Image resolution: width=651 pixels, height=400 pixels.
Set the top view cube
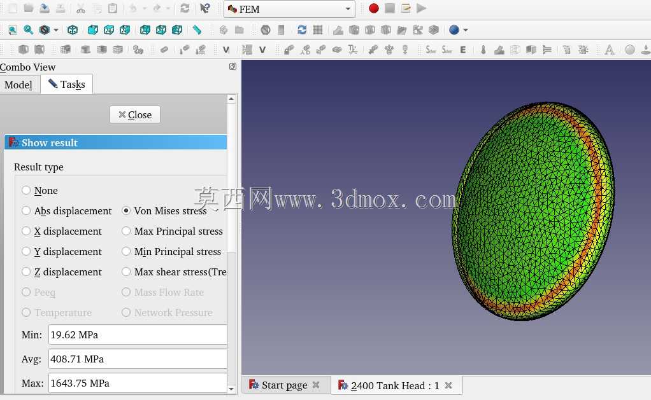click(109, 30)
